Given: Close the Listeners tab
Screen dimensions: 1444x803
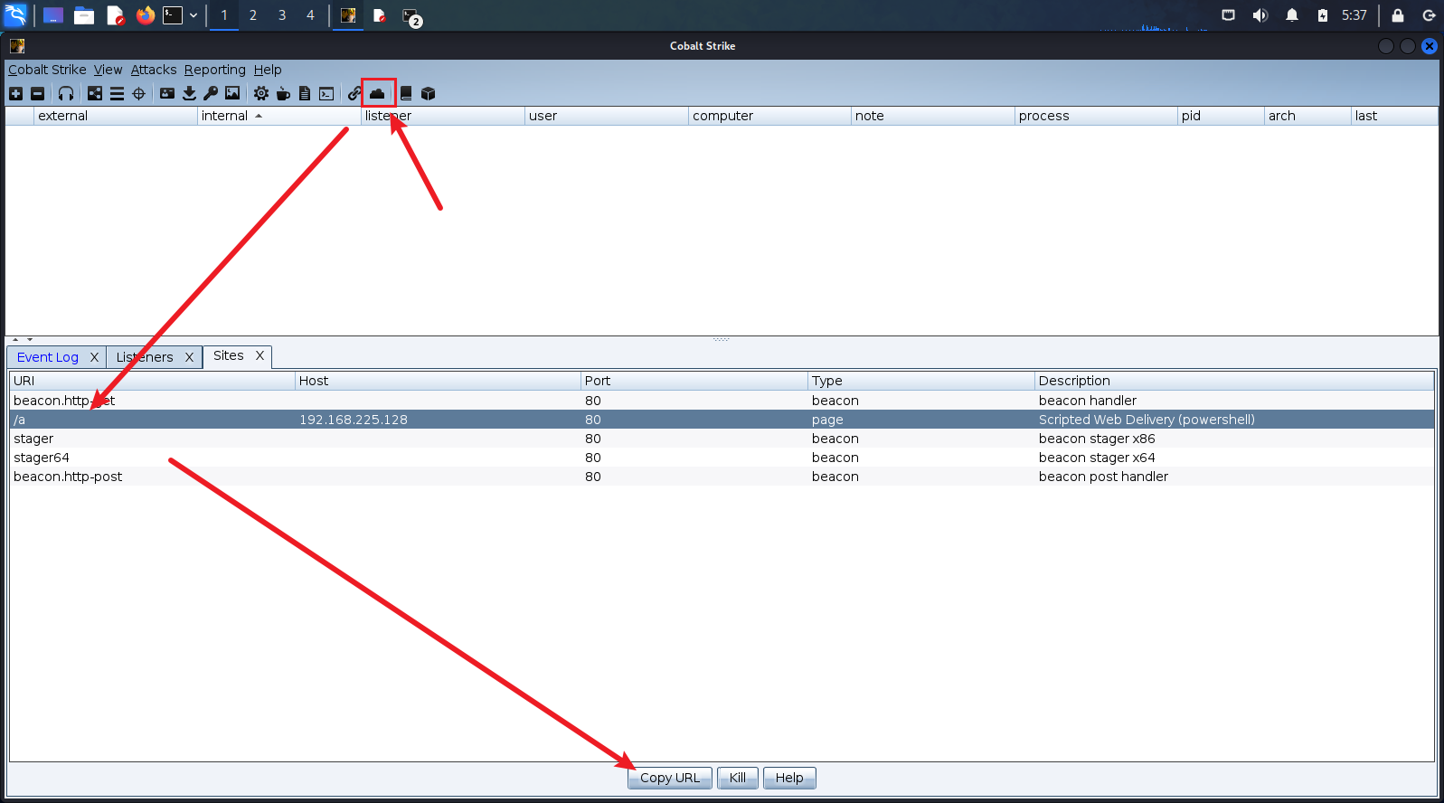Looking at the screenshot, I should click(189, 357).
